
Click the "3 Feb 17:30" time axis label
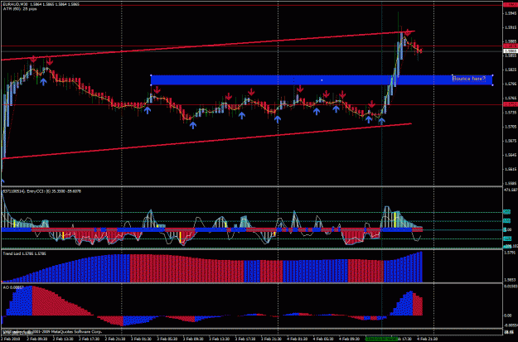pos(245,339)
